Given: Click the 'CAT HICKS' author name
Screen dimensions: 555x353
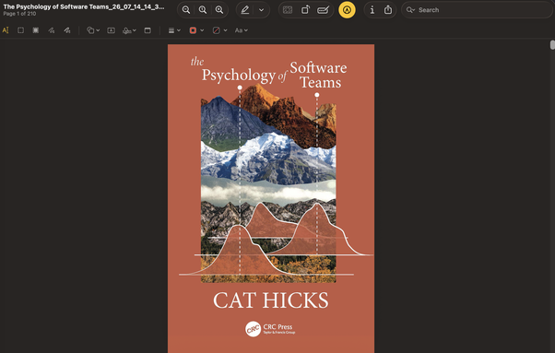Looking at the screenshot, I should click(x=271, y=300).
